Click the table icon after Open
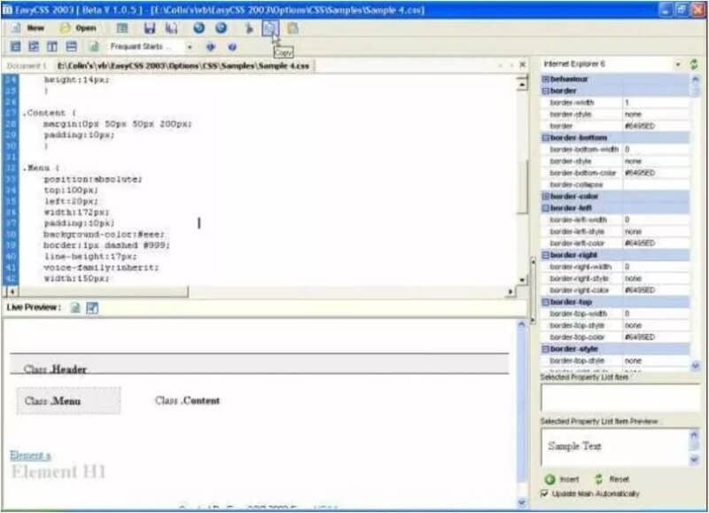 pos(122,28)
